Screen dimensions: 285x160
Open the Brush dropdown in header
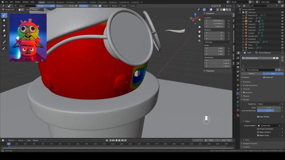(106, 6)
